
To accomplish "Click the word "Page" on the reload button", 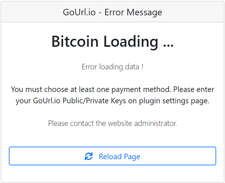I will pyautogui.click(x=132, y=157).
